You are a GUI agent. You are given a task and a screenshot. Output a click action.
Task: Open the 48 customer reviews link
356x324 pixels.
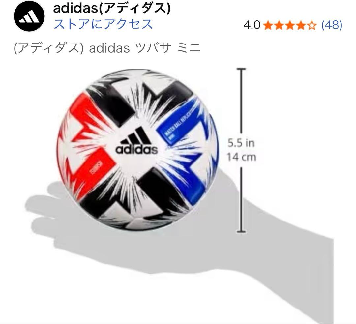(332, 25)
